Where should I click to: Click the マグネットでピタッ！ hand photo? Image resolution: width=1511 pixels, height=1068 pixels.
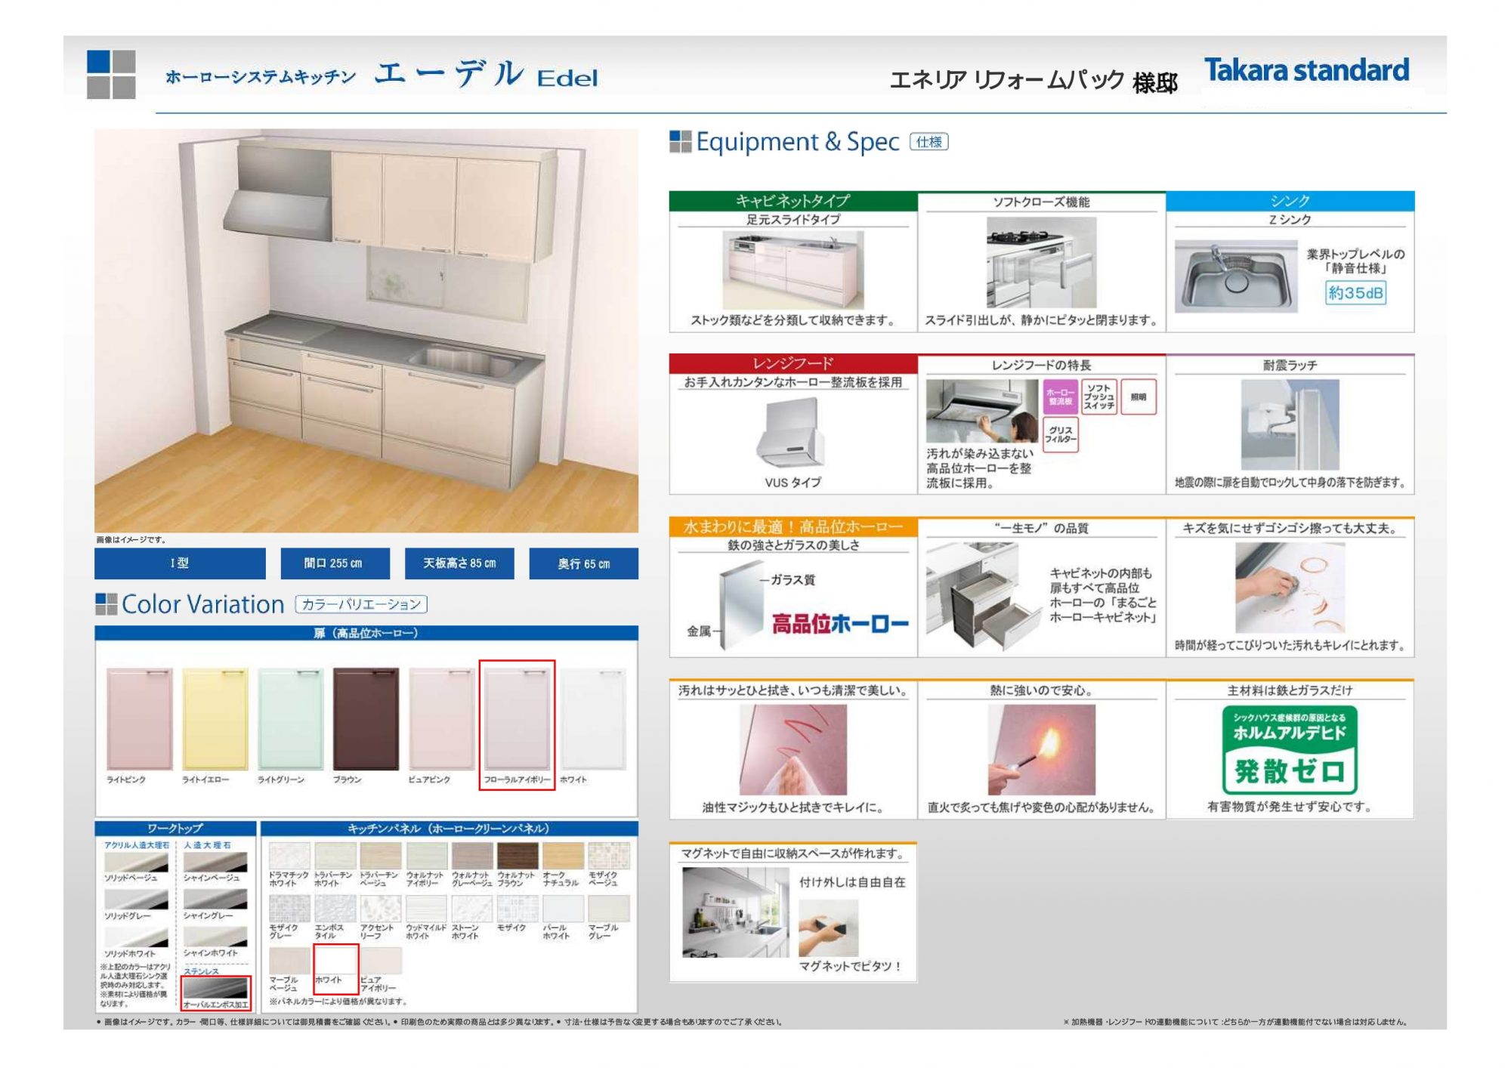828,928
